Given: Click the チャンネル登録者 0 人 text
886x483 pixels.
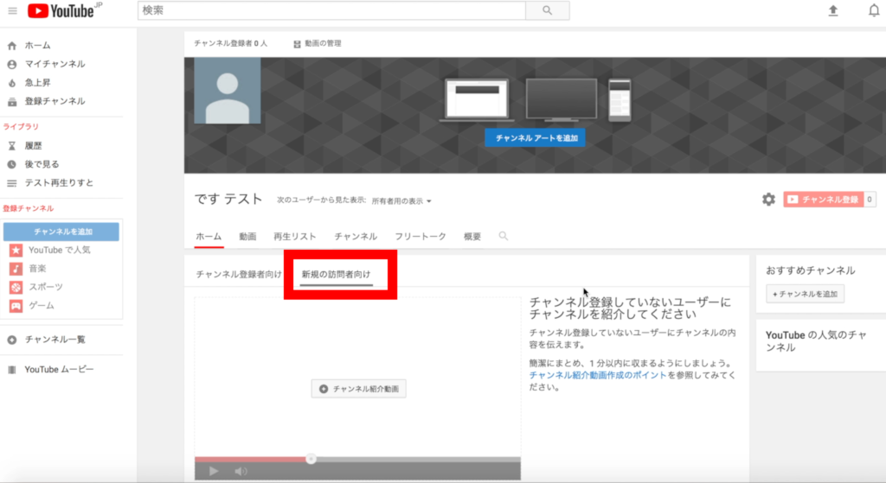Looking at the screenshot, I should (x=230, y=43).
